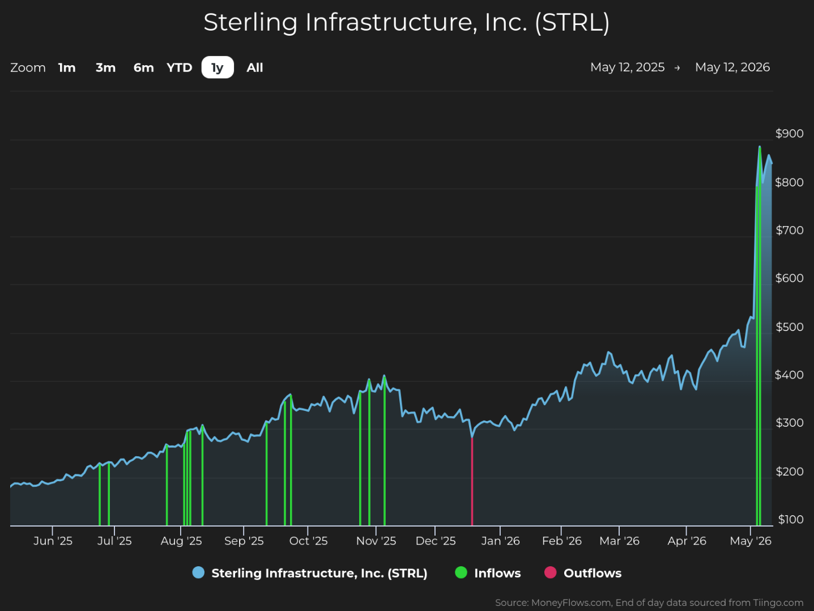This screenshot has height=611, width=814.
Task: Click the May 12, 2026 end date
Action: click(732, 67)
